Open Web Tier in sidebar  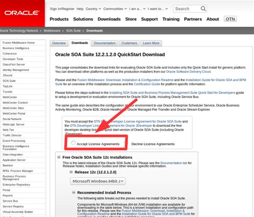[8, 130]
